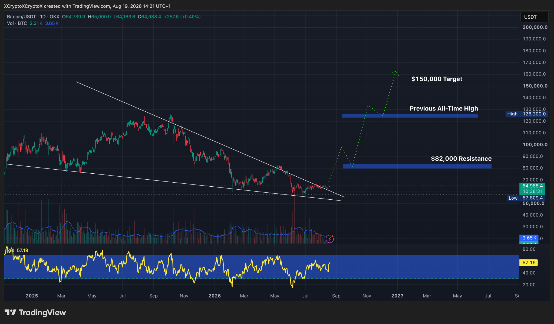Click the yellow 57.19 RSI axis tag
Image resolution: width=554 pixels, height=324 pixels.
coord(529,263)
